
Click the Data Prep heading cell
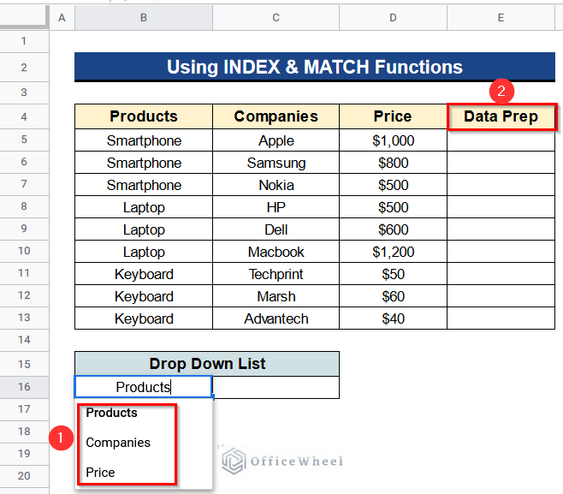[501, 116]
